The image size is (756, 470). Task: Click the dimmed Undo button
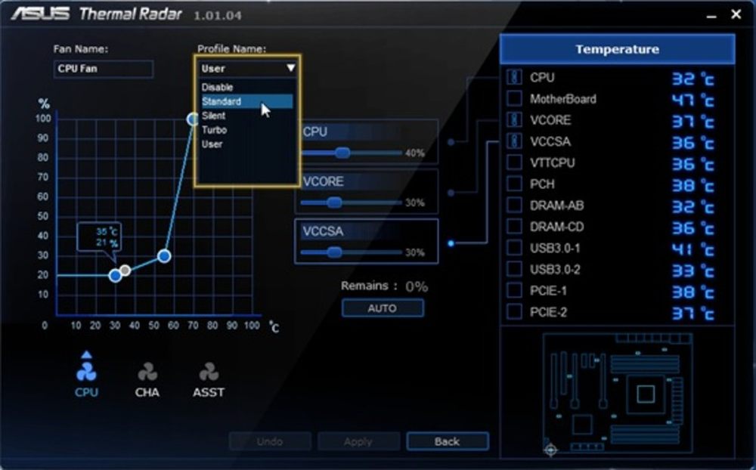coord(270,441)
